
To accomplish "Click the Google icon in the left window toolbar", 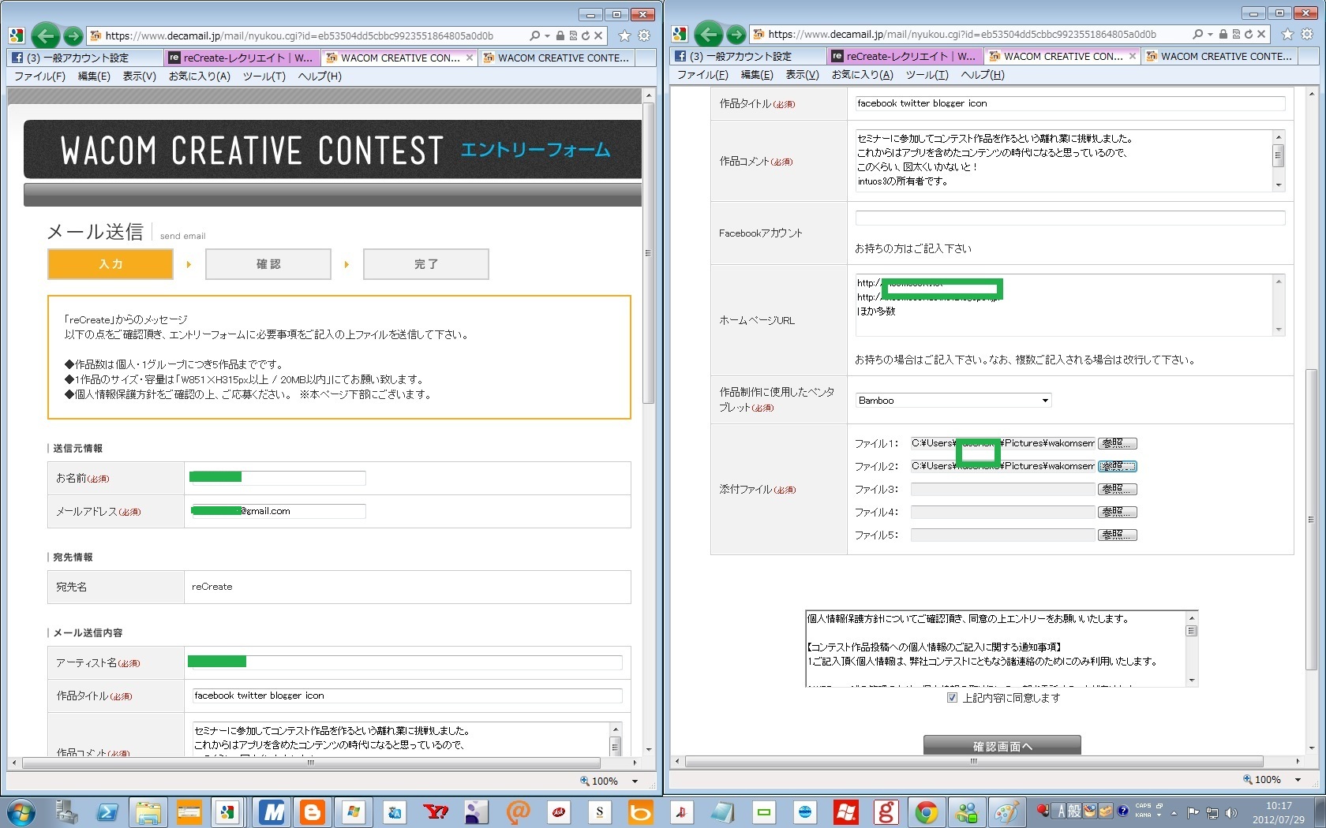I will [x=17, y=35].
